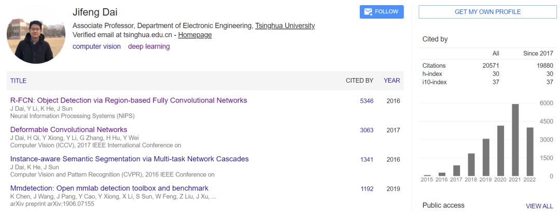Sort publications by Cited By header
The image size is (560, 212).
[359, 81]
